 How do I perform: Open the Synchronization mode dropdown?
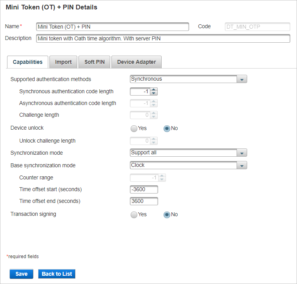pyautogui.click(x=188, y=153)
